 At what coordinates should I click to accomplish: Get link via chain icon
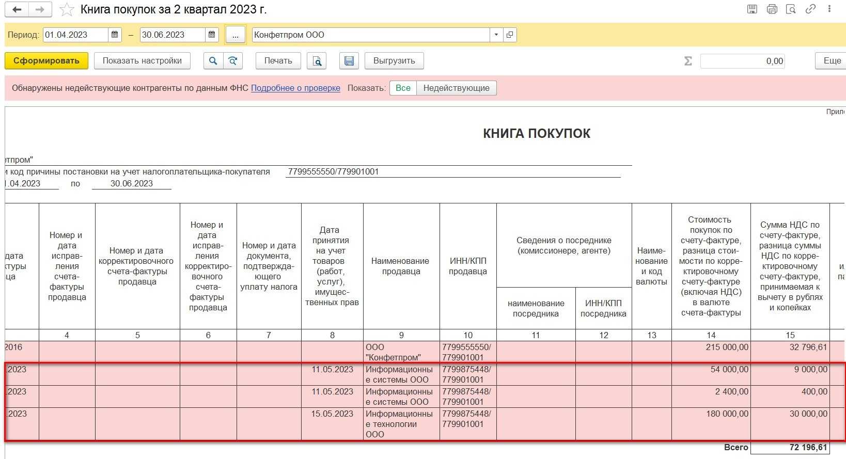810,9
